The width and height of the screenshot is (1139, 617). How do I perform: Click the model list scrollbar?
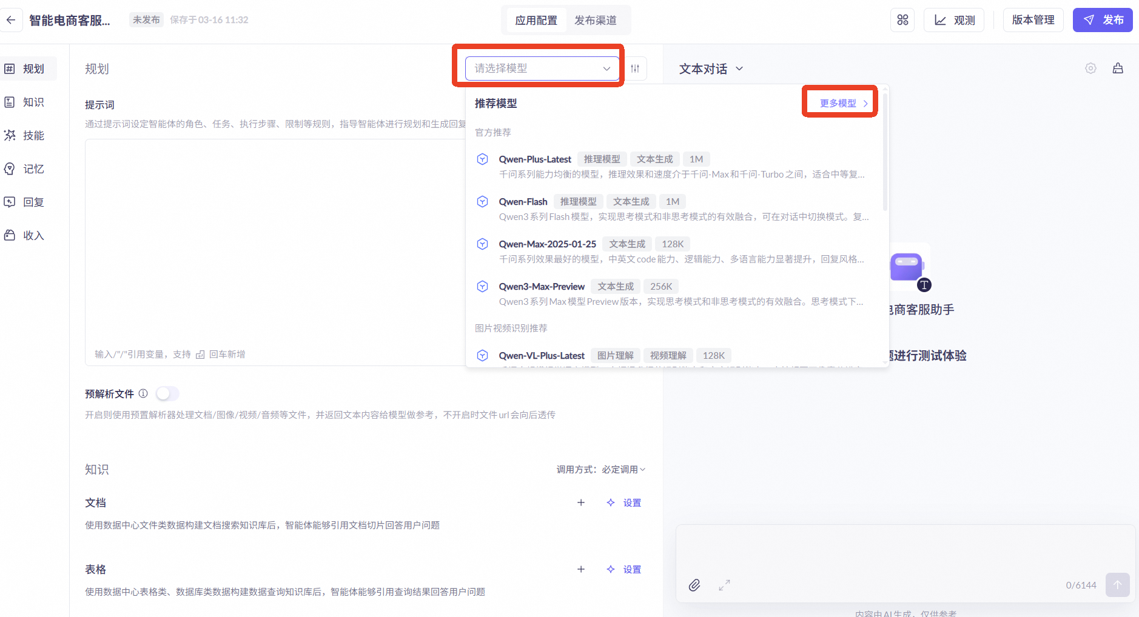tap(885, 152)
